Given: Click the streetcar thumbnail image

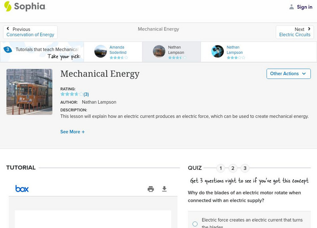Looking at the screenshot, I should [x=29, y=91].
